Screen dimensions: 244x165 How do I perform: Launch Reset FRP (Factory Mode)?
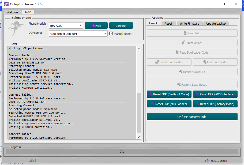pyautogui.click(x=215, y=104)
